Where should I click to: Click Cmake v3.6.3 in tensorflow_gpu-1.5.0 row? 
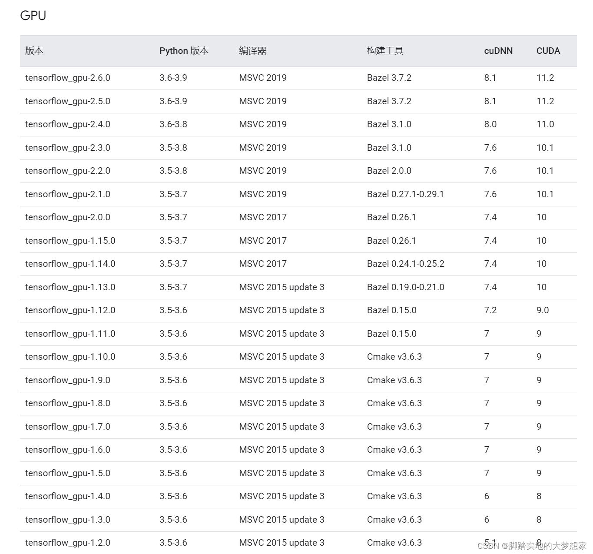394,473
